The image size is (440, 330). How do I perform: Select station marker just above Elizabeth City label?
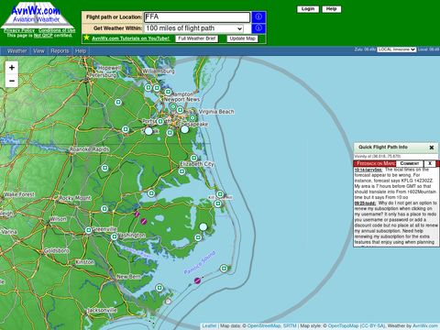click(193, 158)
